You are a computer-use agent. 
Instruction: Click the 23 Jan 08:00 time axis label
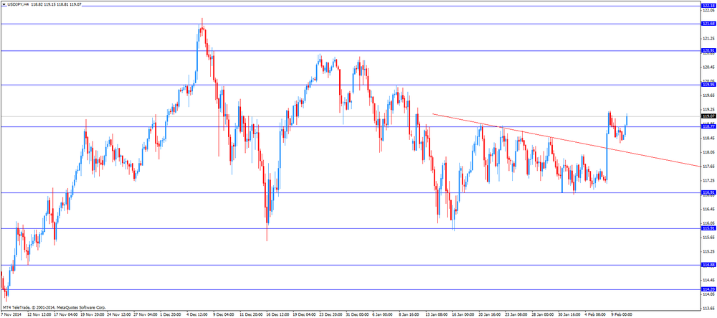[x=516, y=315]
